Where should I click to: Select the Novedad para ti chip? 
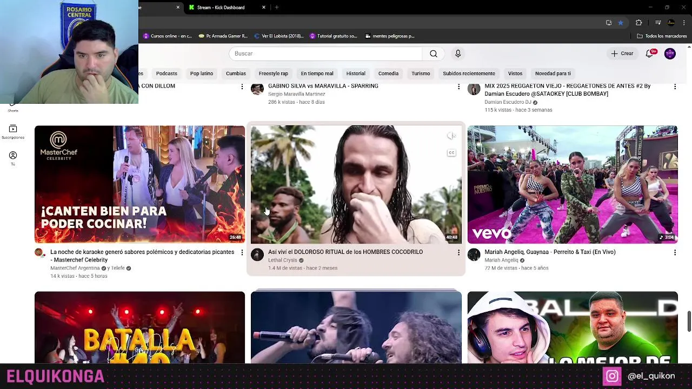click(x=553, y=73)
